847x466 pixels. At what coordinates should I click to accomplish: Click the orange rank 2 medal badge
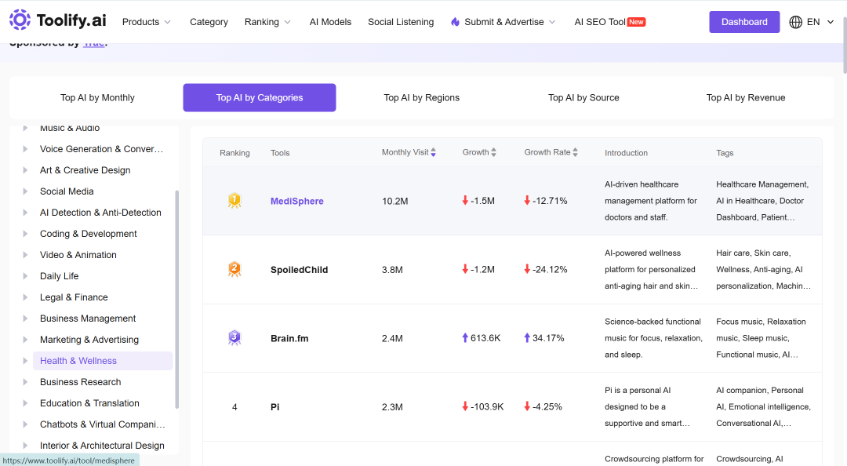[x=234, y=269]
